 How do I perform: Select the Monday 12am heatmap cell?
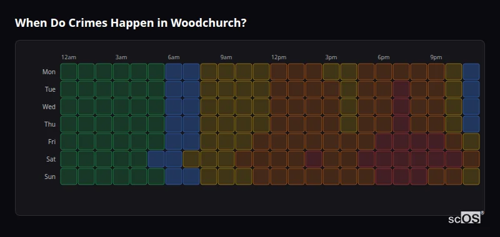tap(69, 72)
